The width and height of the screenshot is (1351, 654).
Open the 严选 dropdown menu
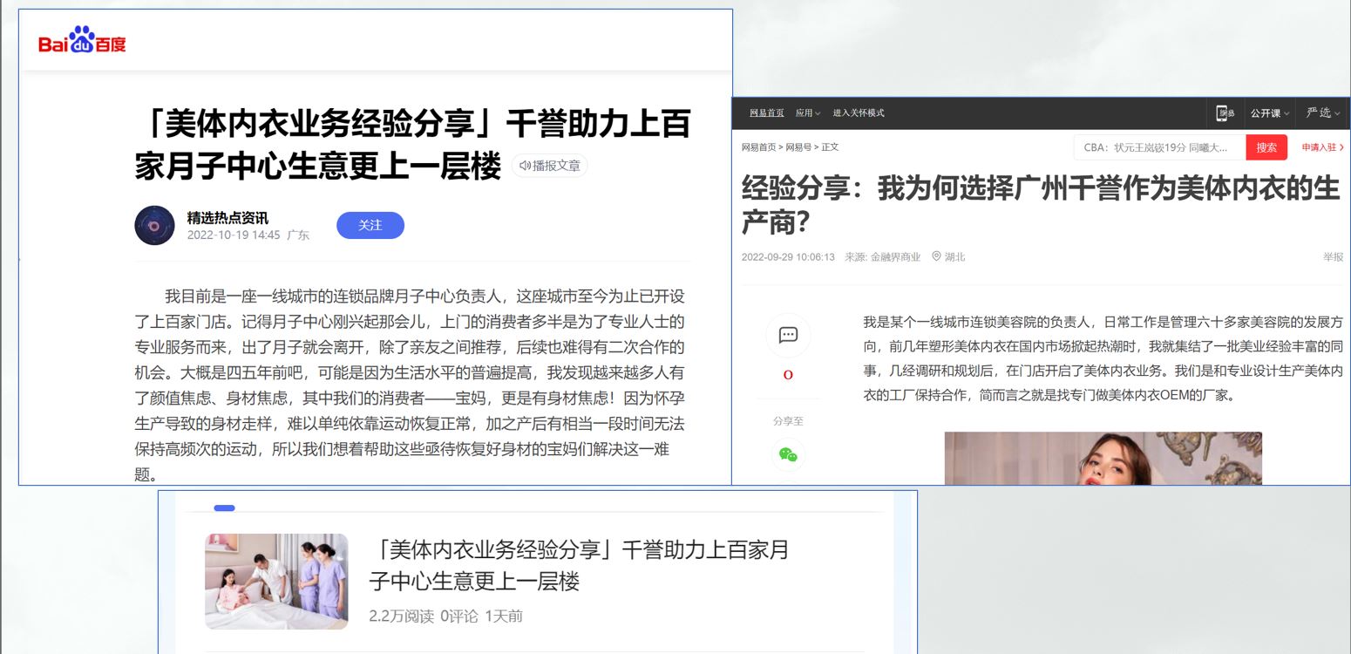[1322, 113]
